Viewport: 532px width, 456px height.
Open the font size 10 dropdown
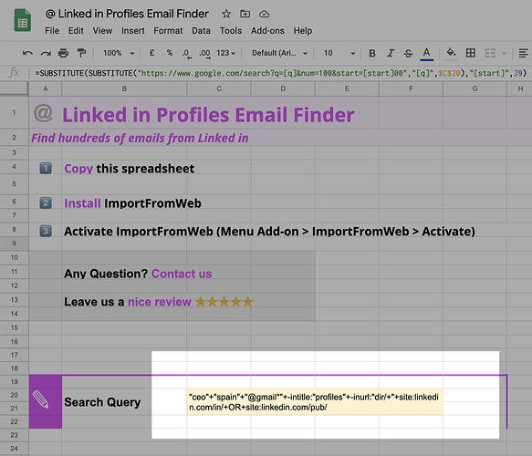click(x=339, y=53)
